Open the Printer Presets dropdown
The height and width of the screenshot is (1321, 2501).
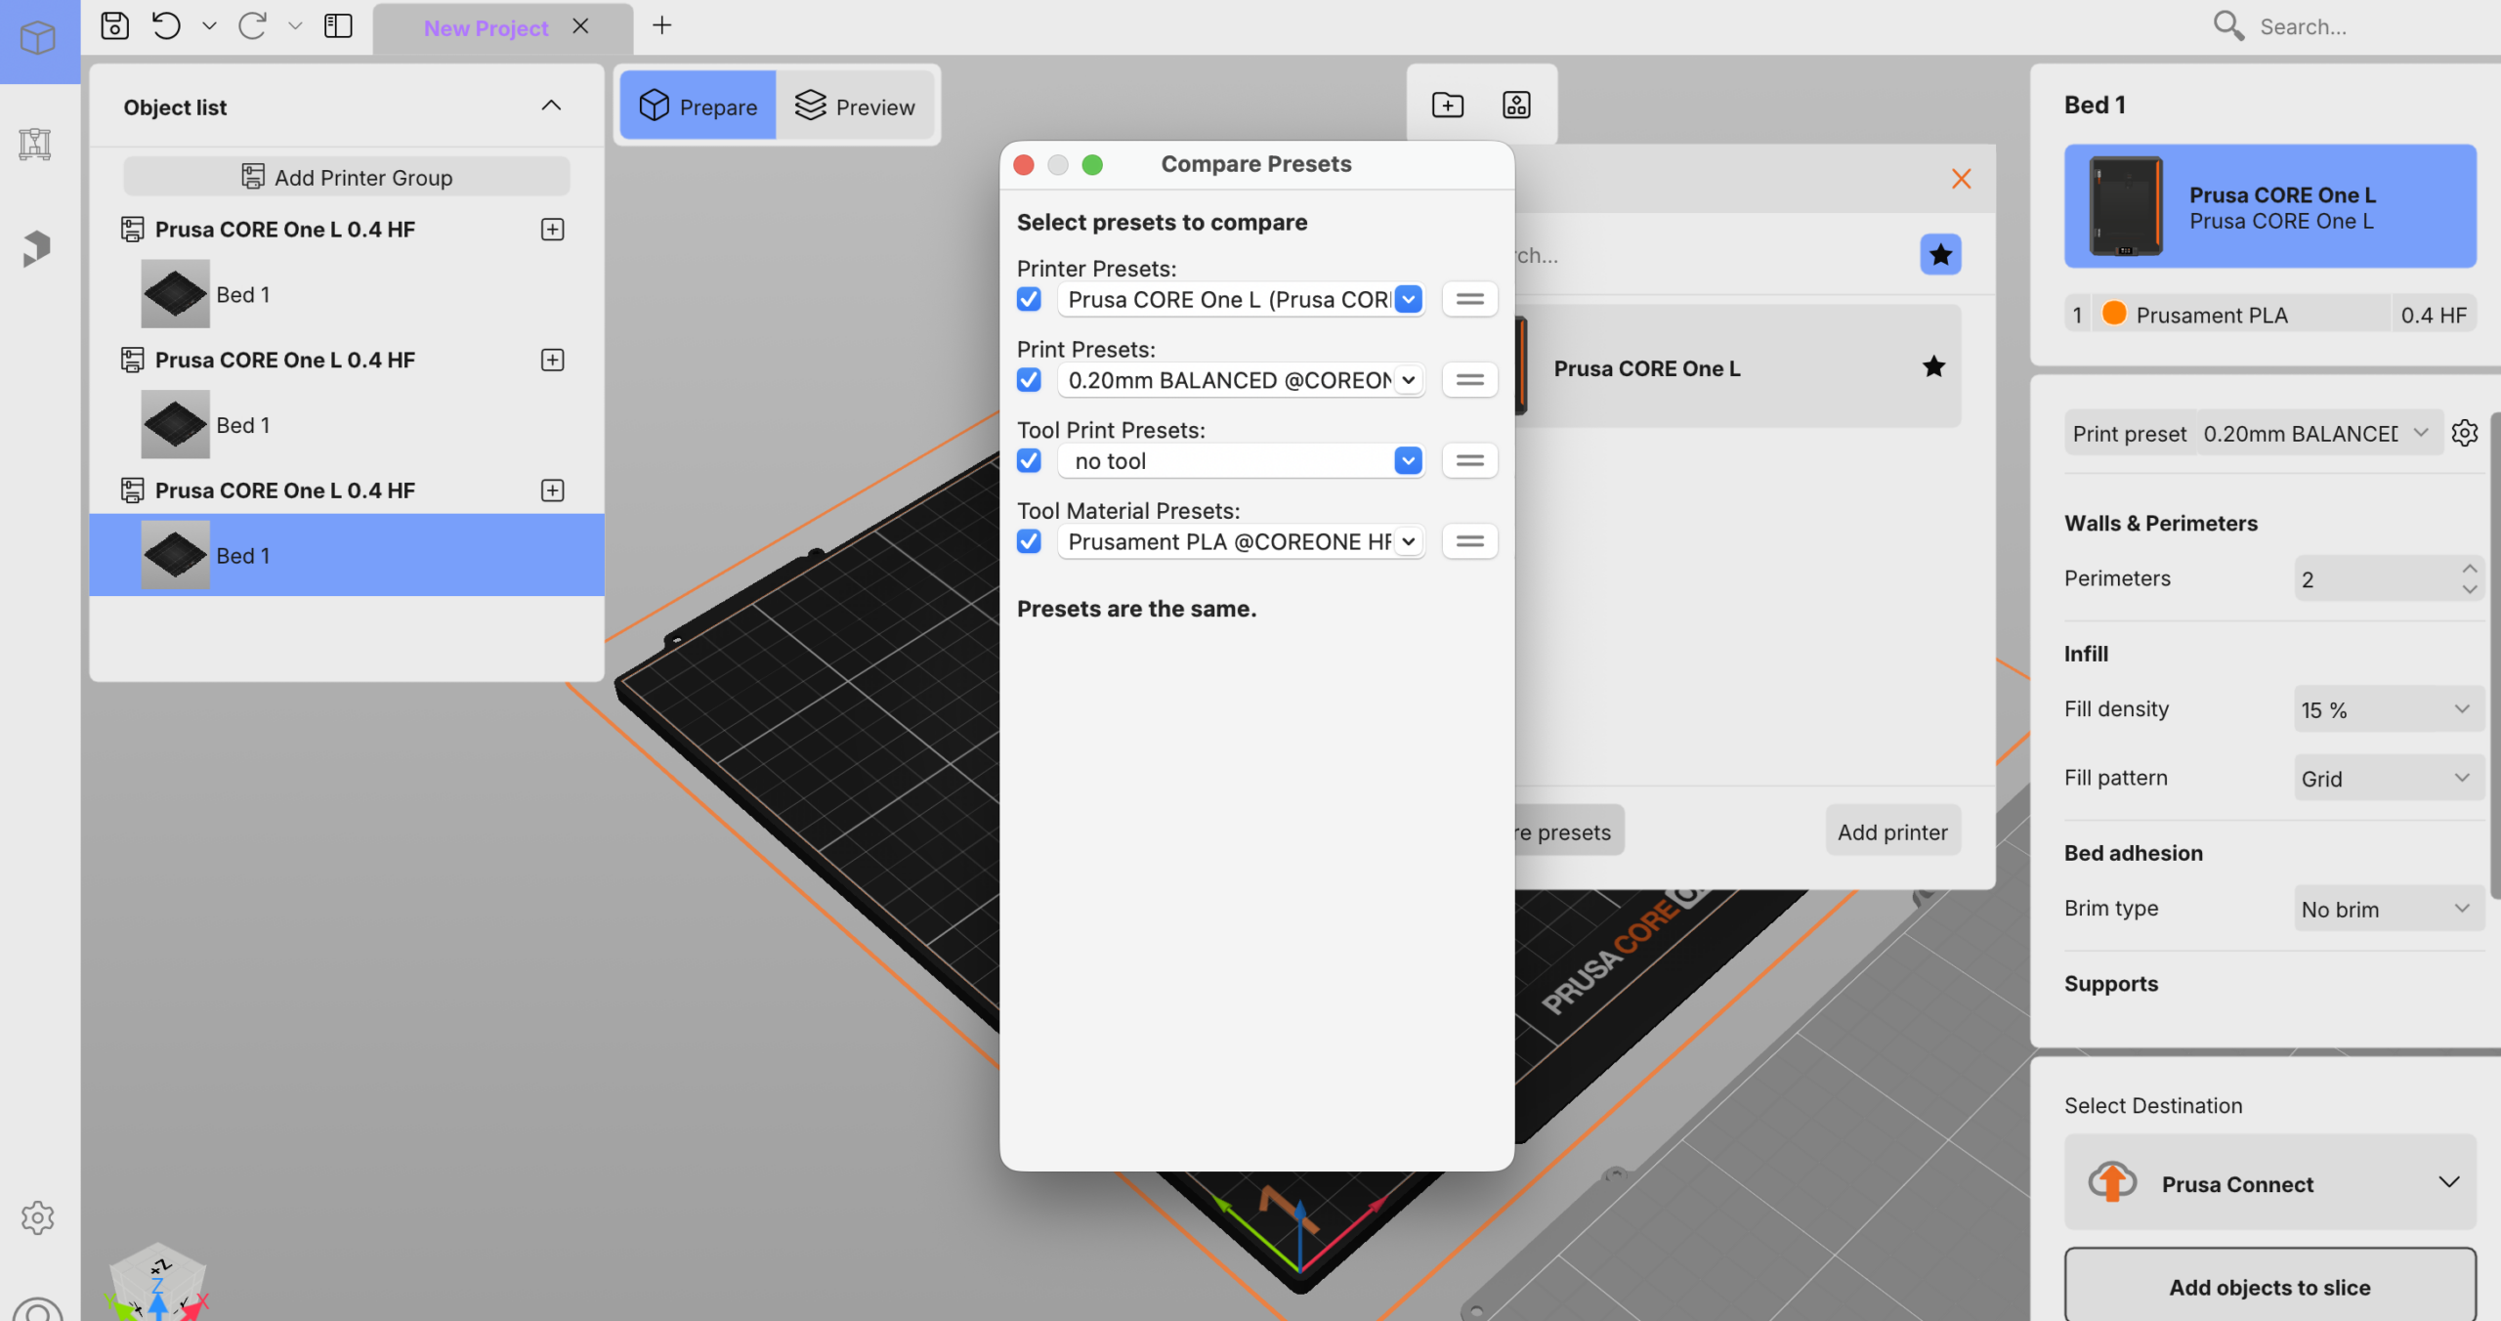point(1240,299)
